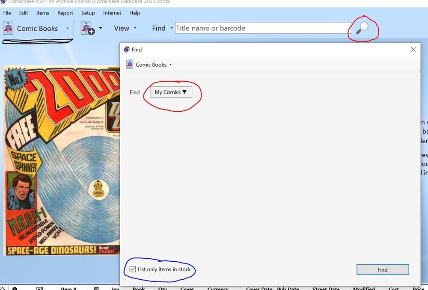Toggle 'List only items in stock' checkbox
Screen dimensions: 428x290
pyautogui.click(x=132, y=269)
